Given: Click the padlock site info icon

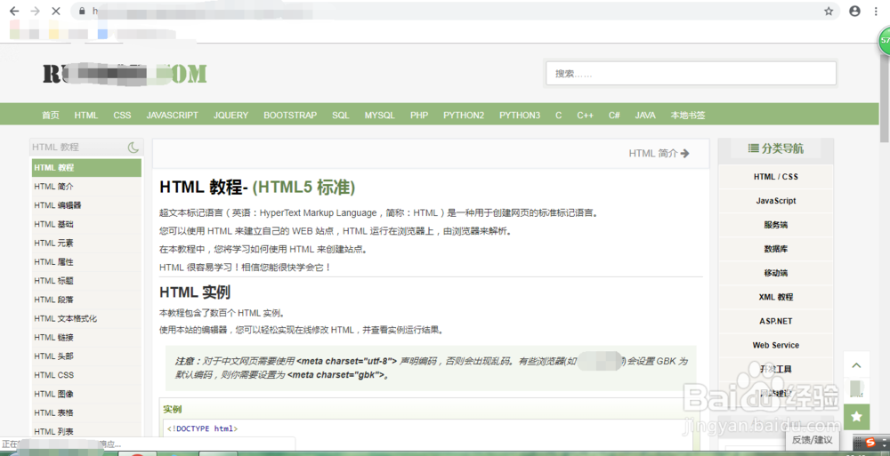Looking at the screenshot, I should (x=82, y=11).
